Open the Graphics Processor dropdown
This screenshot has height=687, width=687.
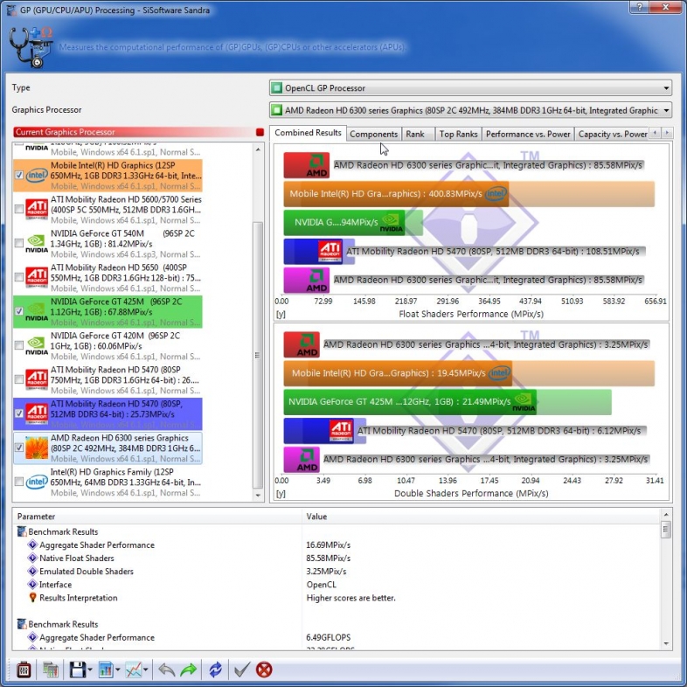[x=470, y=110]
